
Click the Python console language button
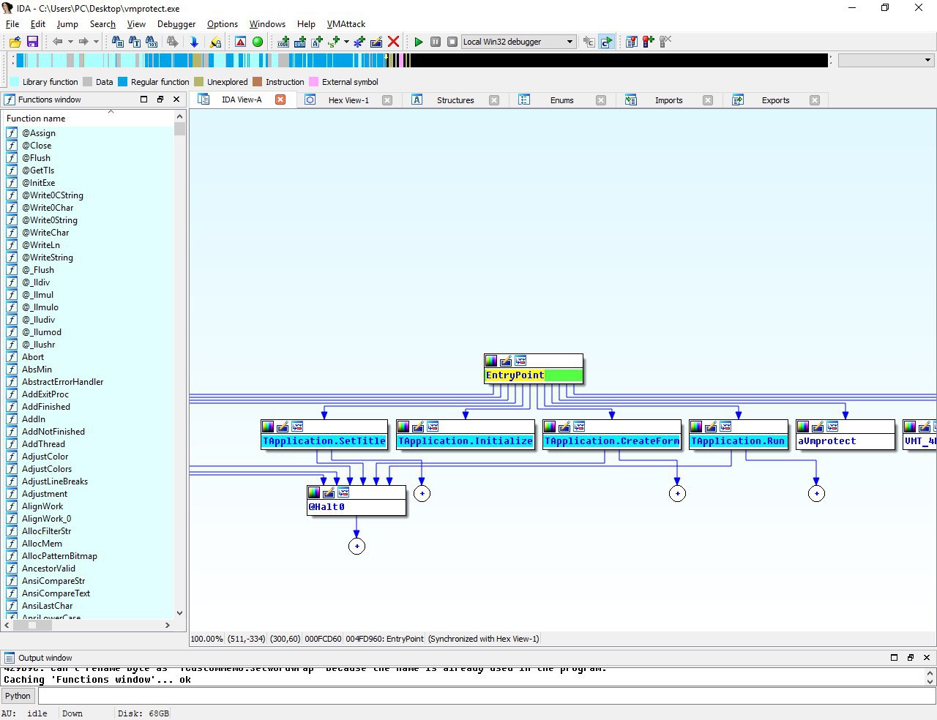(x=18, y=696)
